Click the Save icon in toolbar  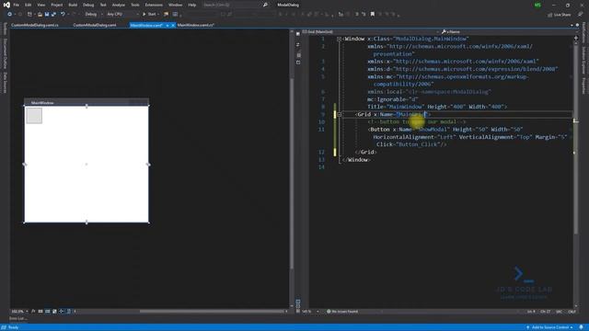click(47, 15)
